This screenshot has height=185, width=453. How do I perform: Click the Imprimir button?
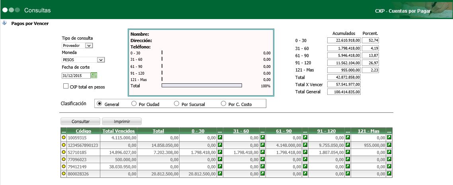(x=122, y=121)
